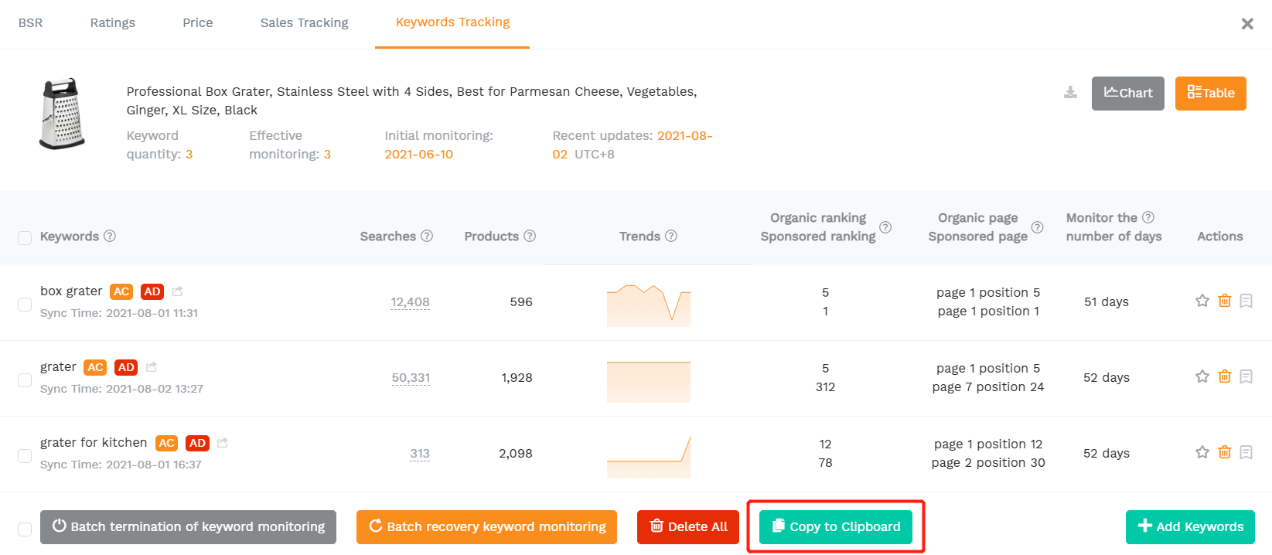Image resolution: width=1272 pixels, height=555 pixels.
Task: Click the help icon beside the Searches column
Action: (x=427, y=236)
